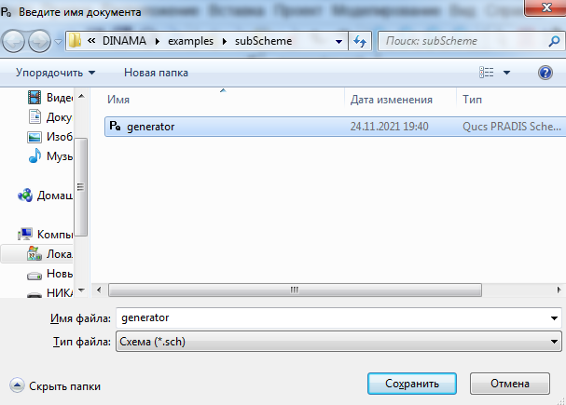Click the examples breadcrumb segment

(189, 41)
